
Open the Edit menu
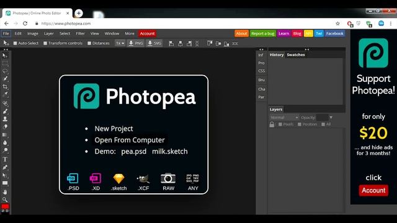pyautogui.click(x=18, y=33)
